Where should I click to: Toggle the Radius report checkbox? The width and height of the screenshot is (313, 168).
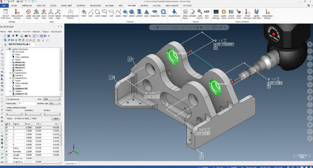[7, 148]
